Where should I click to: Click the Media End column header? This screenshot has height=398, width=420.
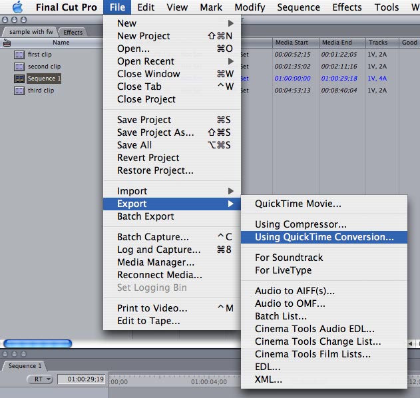342,43
